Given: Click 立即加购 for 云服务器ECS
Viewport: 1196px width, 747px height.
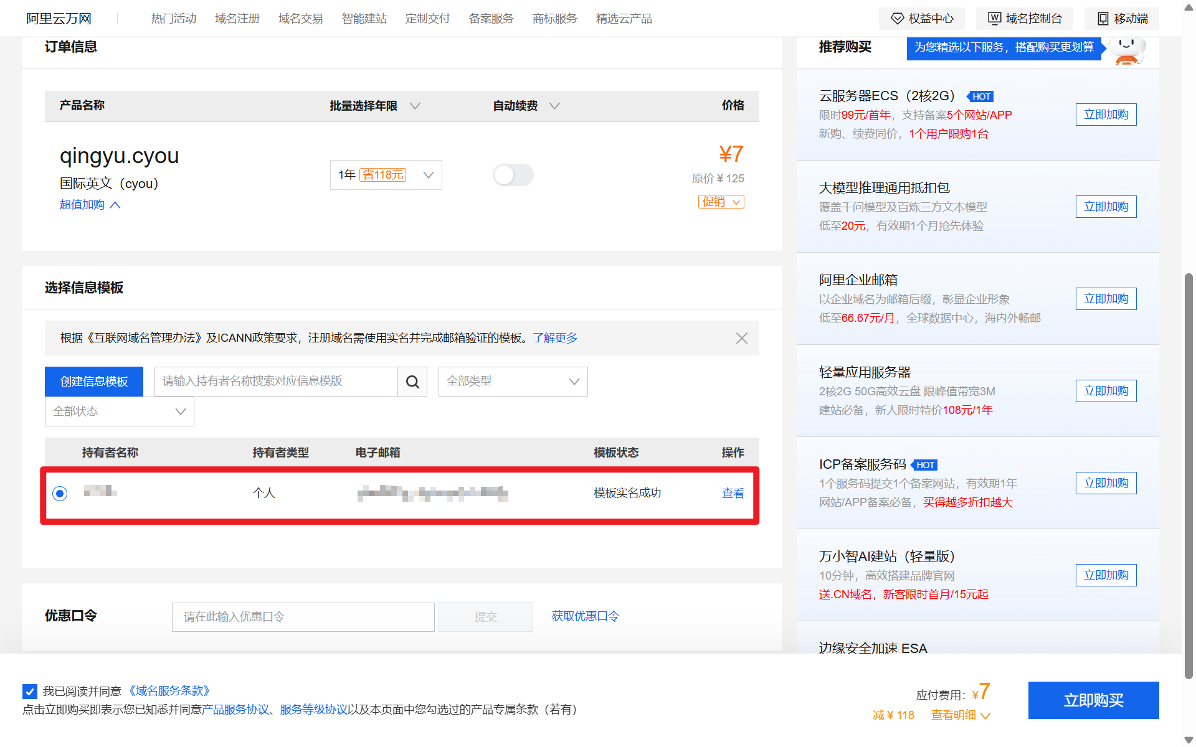Looking at the screenshot, I should click(x=1106, y=115).
